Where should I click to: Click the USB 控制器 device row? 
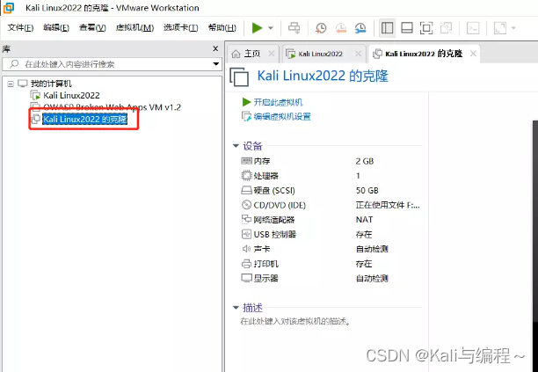(x=331, y=235)
